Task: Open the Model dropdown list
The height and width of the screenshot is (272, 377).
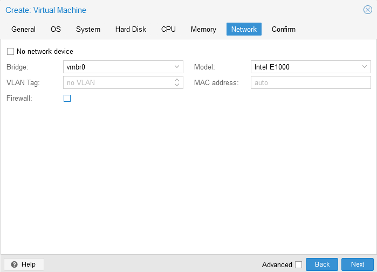Action: (x=365, y=67)
